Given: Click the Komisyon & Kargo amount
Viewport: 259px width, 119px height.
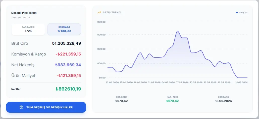Looking at the screenshot, I should coord(68,54).
